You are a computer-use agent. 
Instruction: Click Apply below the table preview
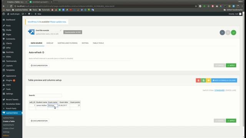pyautogui.click(x=231, y=121)
